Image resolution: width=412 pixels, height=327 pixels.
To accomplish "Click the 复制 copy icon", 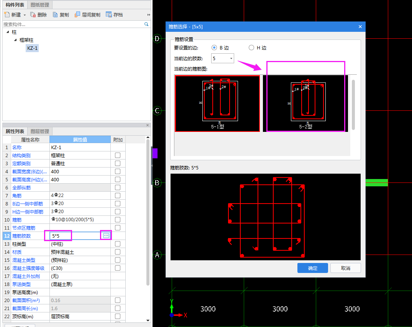I will pos(55,15).
